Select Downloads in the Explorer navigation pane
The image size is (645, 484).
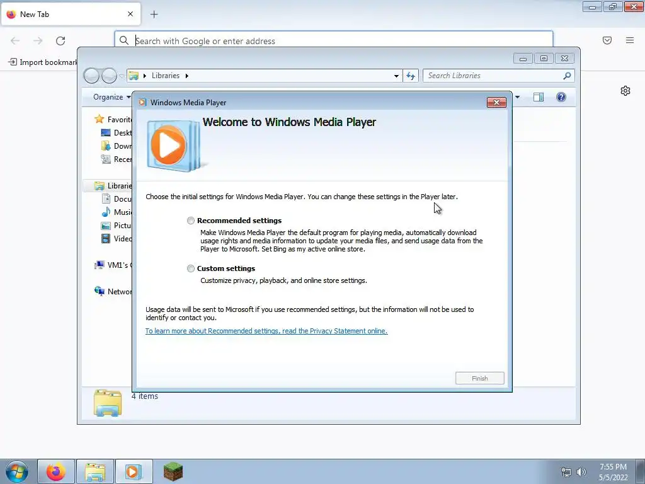(116, 146)
